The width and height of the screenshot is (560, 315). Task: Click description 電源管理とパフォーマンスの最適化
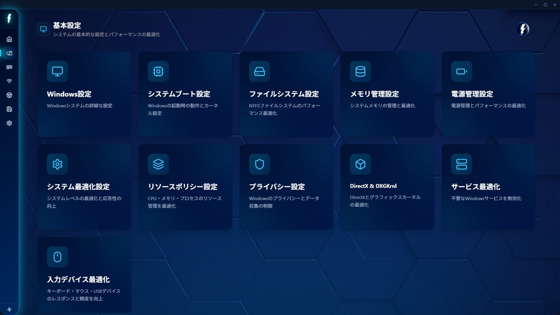488,106
